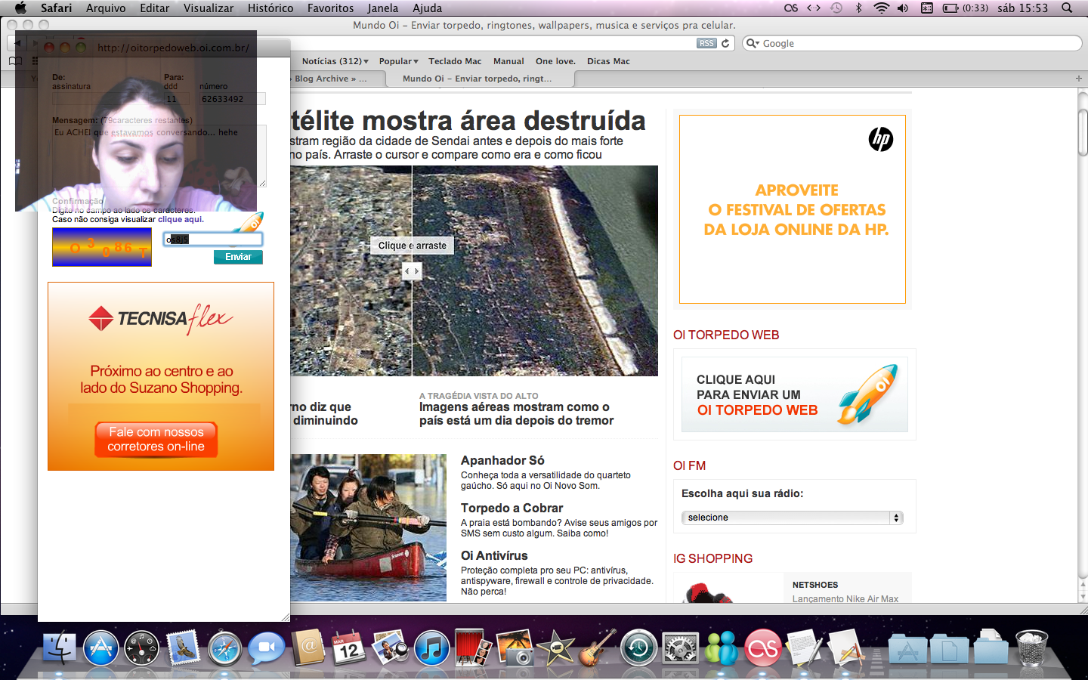Open the Bluetooth status menu
1088x680 pixels.
click(858, 8)
